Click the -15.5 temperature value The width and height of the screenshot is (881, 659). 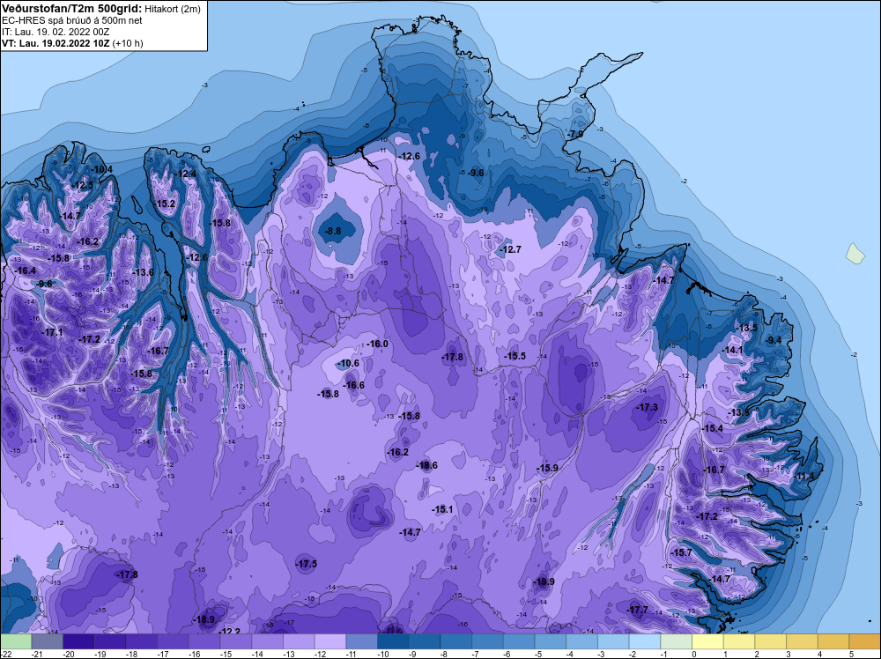pos(515,356)
